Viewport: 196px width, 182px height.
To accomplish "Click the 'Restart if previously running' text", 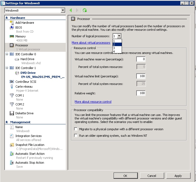I will tap(34, 158).
